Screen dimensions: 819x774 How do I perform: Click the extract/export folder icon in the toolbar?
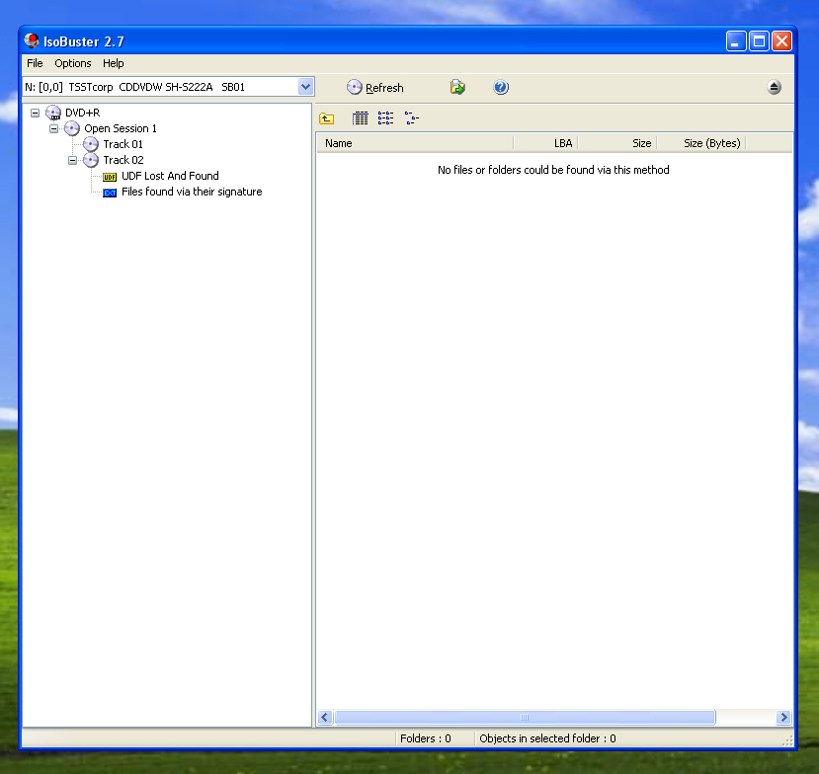[457, 87]
